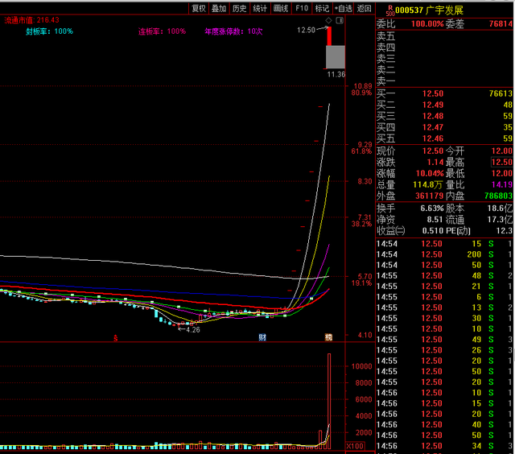Click the 12.50 high price label on the candle

click(x=306, y=31)
